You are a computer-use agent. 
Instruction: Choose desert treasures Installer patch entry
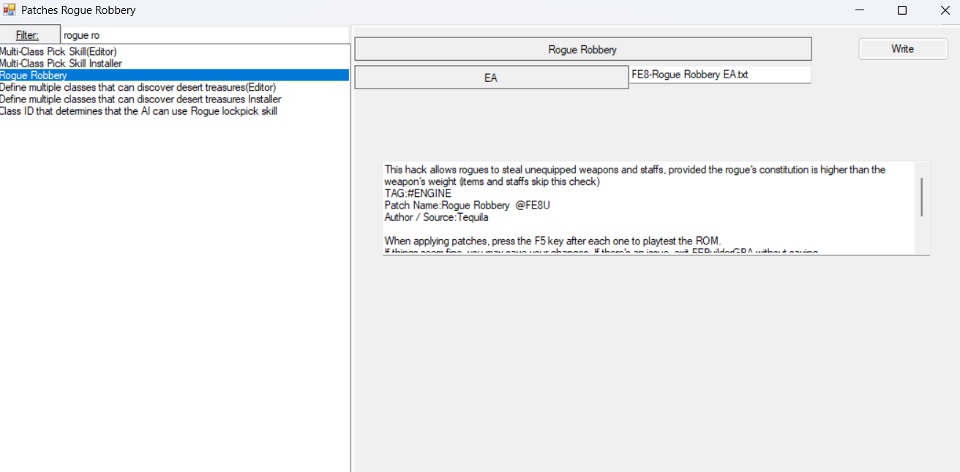[x=140, y=99]
